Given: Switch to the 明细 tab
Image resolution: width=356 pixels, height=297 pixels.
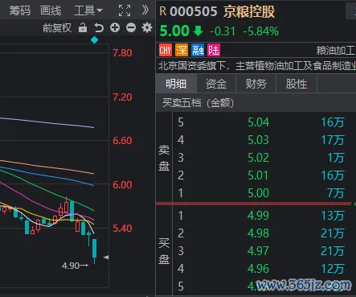Looking at the screenshot, I should pyautogui.click(x=176, y=84).
